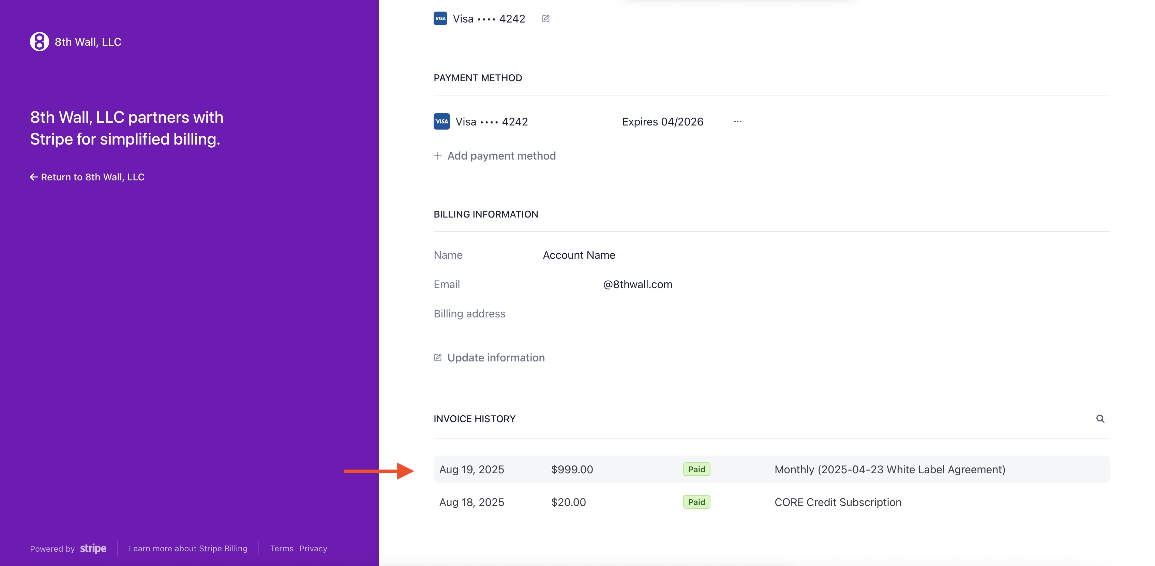Click the Stripe logo in footer
This screenshot has height=566, width=1155.
(93, 549)
